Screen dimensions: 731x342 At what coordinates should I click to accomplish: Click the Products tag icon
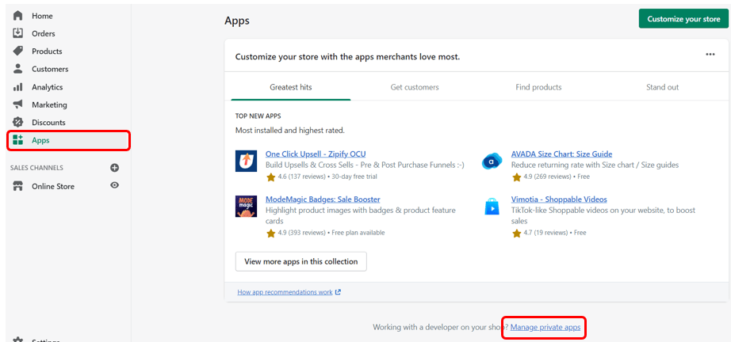coord(17,51)
